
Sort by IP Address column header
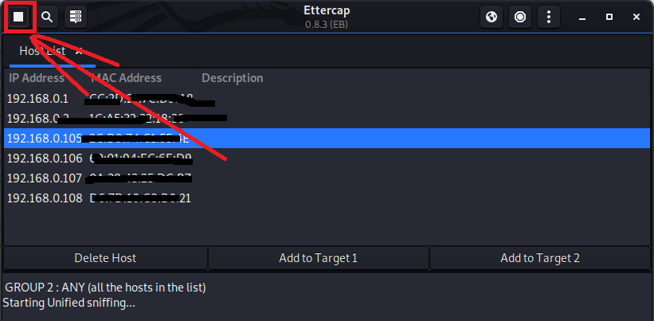click(37, 78)
